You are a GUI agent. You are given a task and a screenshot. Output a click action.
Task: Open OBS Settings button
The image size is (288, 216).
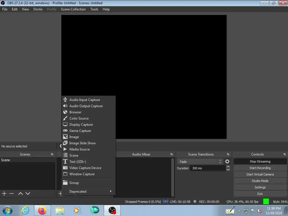click(260, 187)
